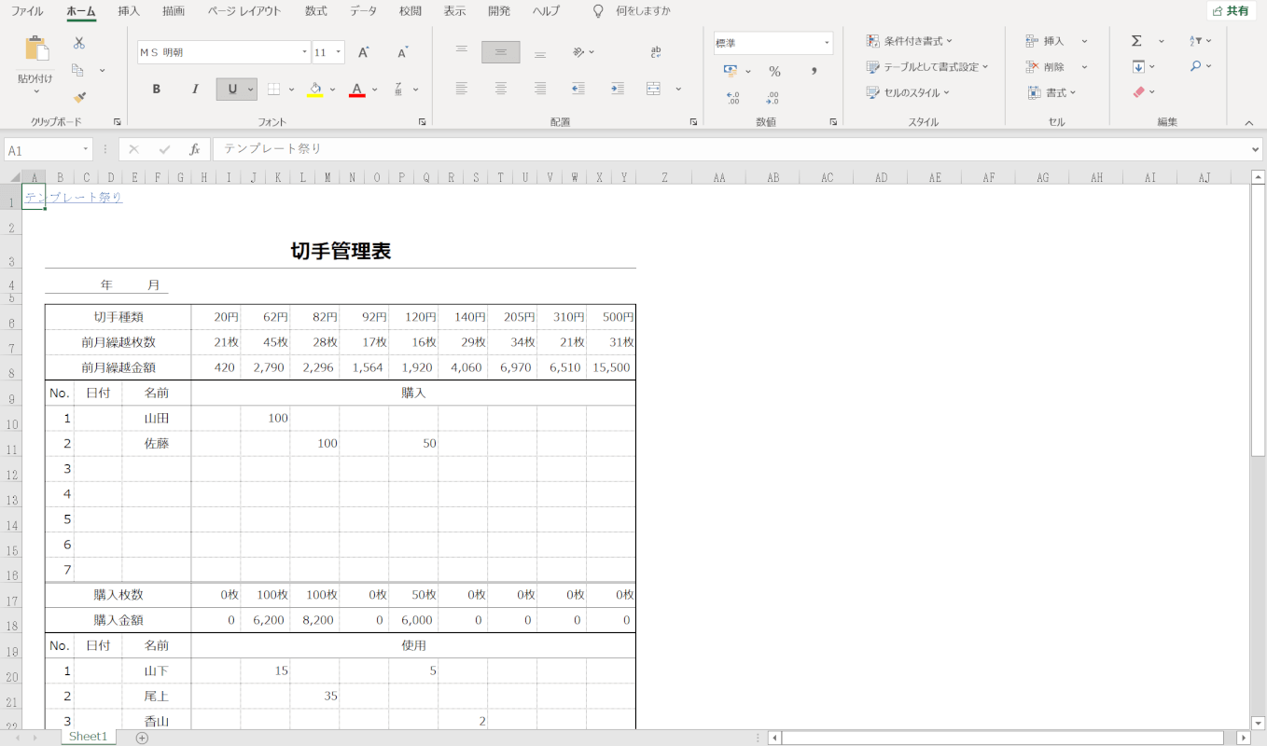
Task: Open the MS 明朝 font name dropdown
Action: (x=304, y=52)
